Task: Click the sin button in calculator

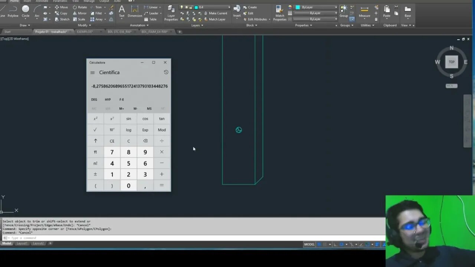Action: (x=128, y=119)
